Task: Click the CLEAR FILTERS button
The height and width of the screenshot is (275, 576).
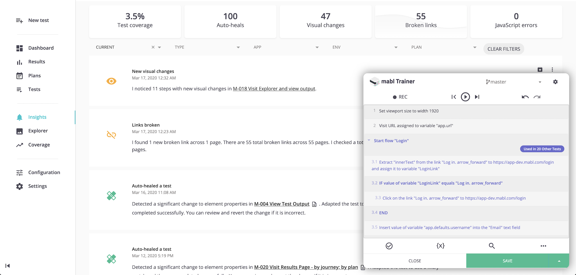Action: click(504, 49)
